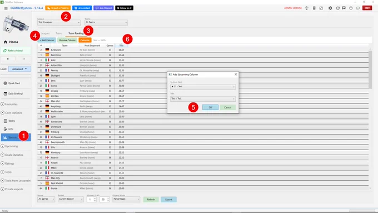The image size is (378, 213).
Task: Click the square message icon in top toolbar
Action: tap(344, 8)
